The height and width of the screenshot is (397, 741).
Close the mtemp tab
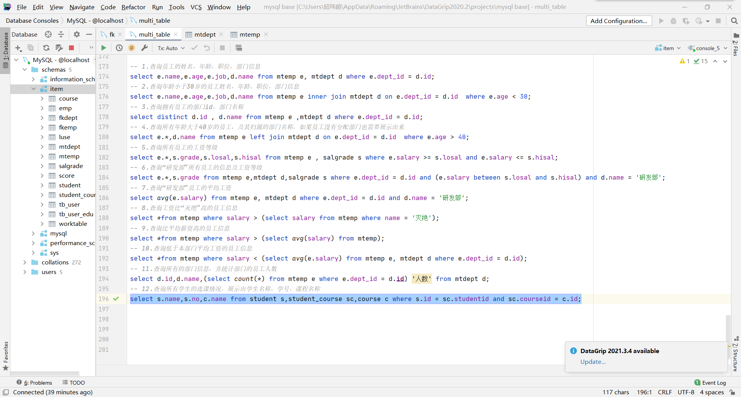(266, 34)
